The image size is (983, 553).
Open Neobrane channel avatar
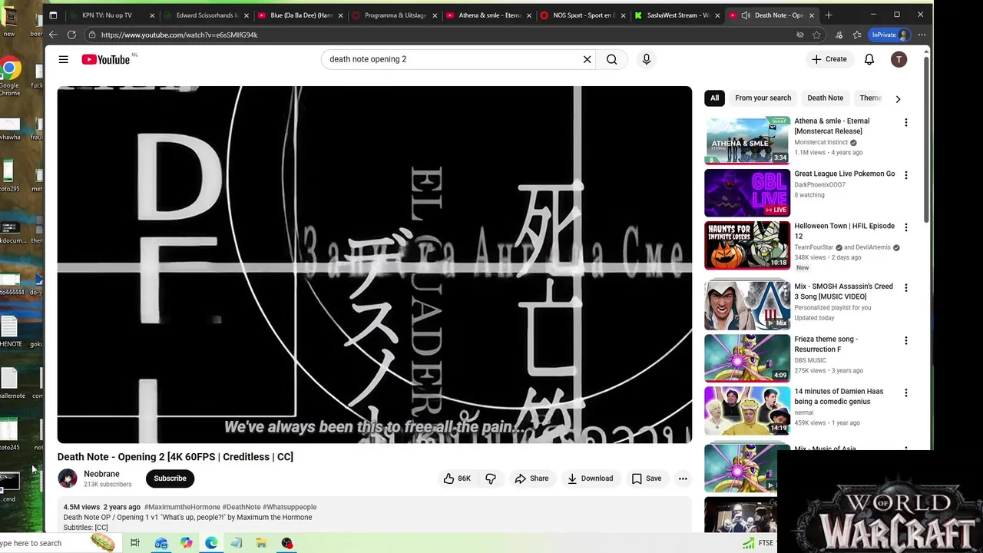68,478
